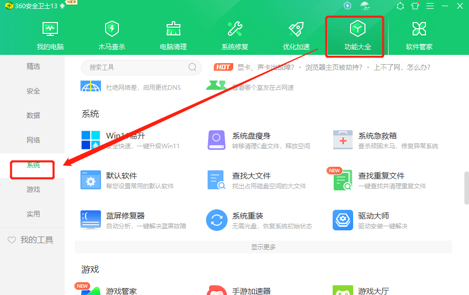Click 默认软件 title text
Image resolution: width=469 pixels, height=295 pixels.
121,176
